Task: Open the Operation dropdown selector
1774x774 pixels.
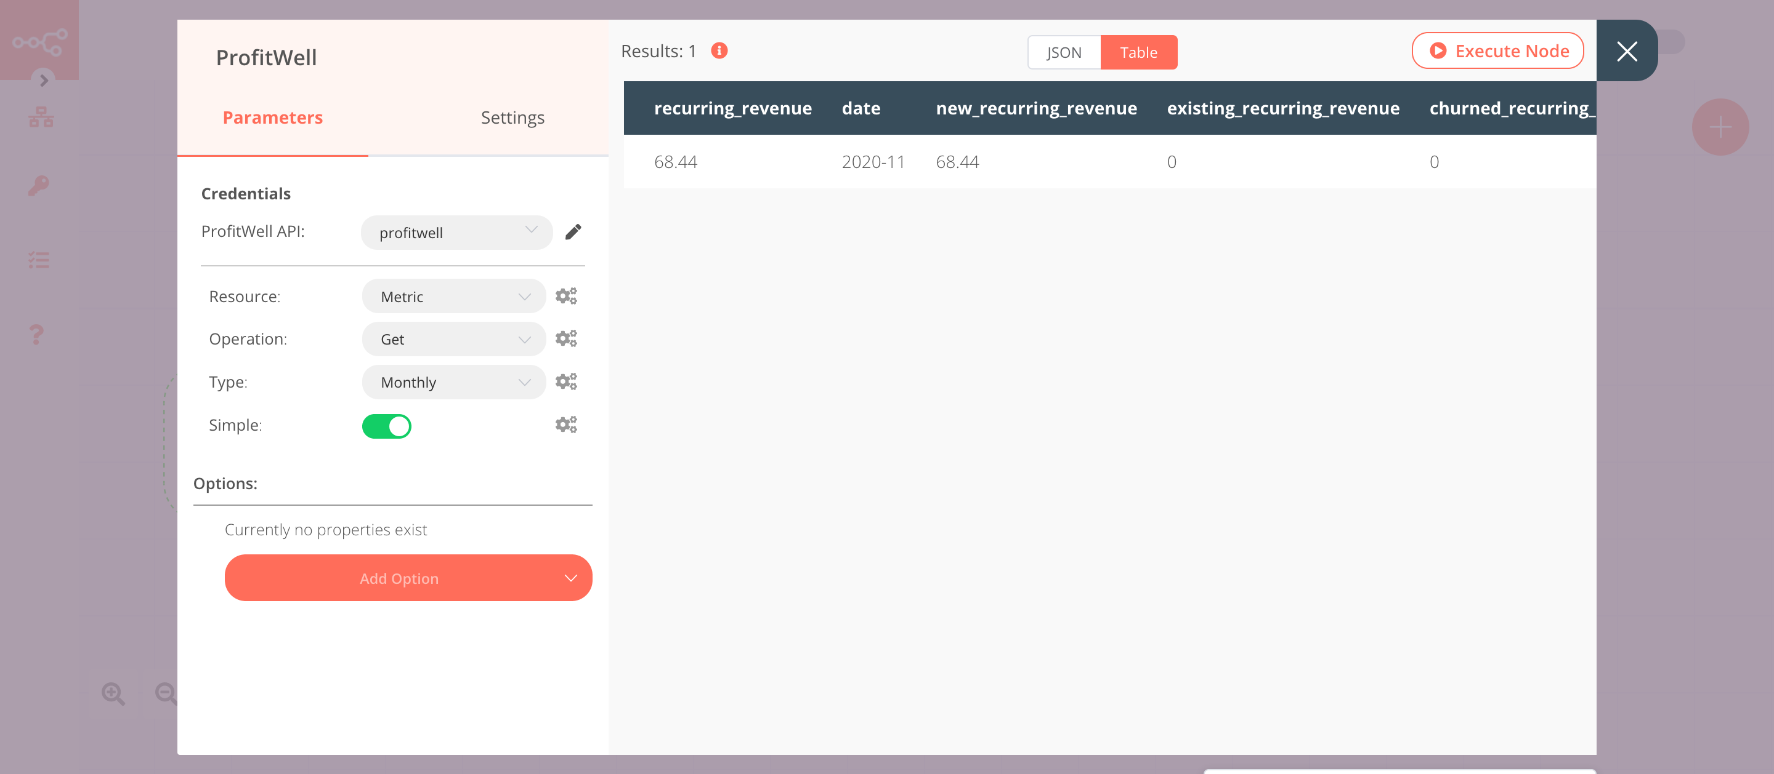Action: click(x=453, y=339)
